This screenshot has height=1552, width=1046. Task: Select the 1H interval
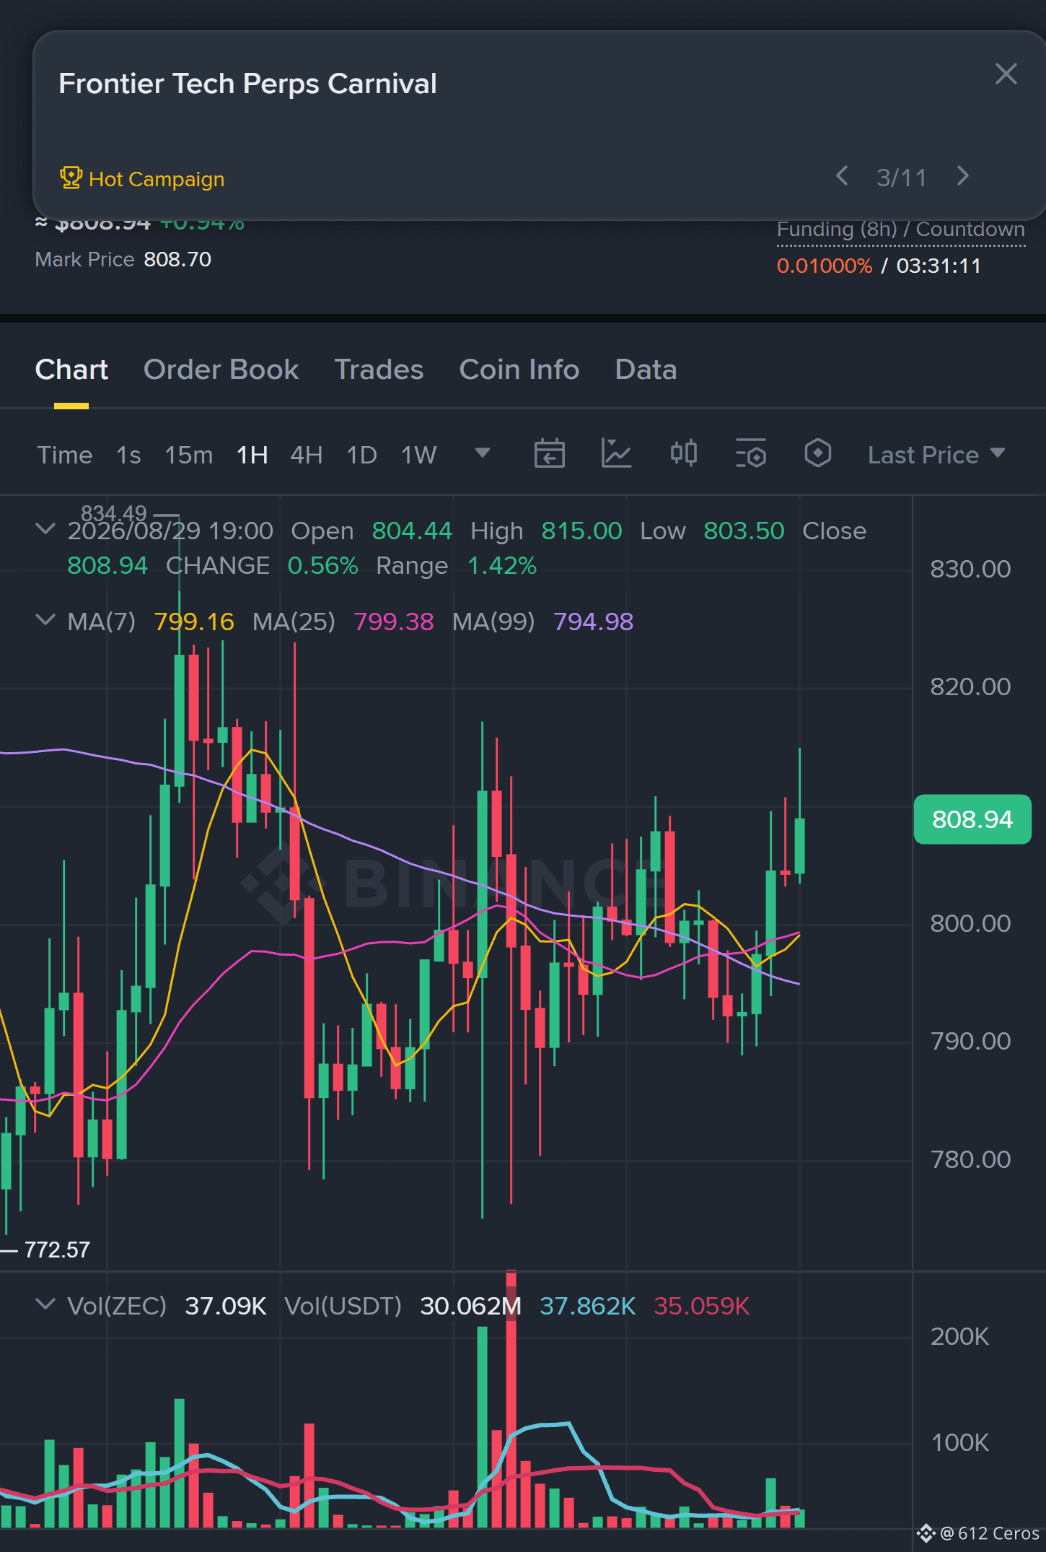252,455
